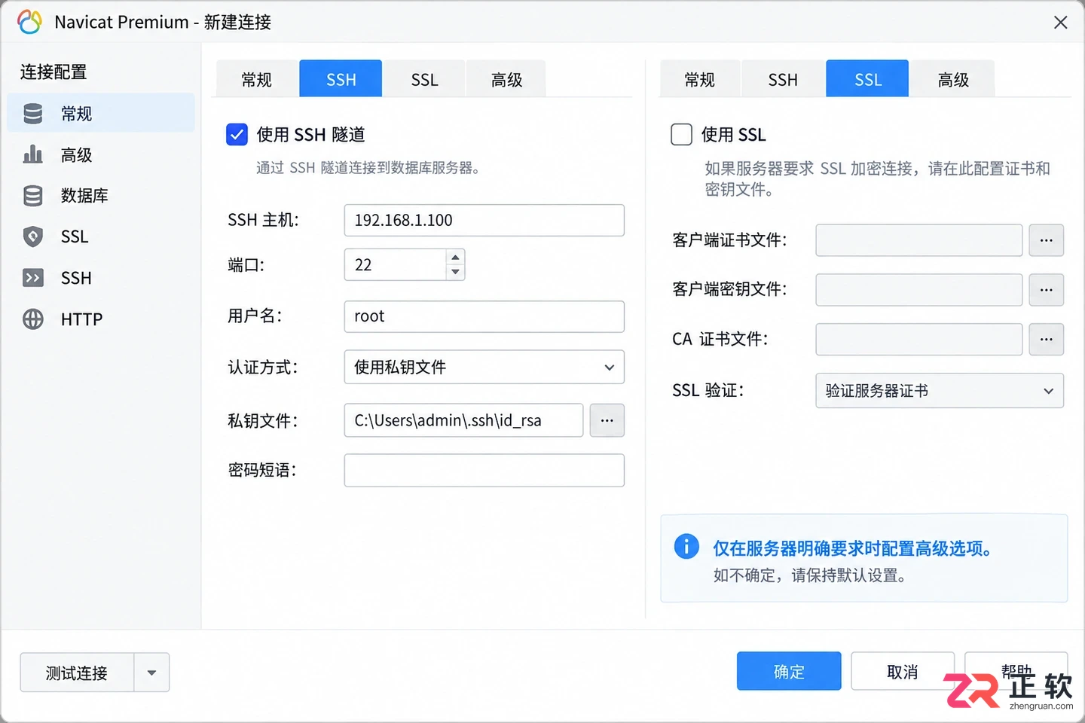Viewport: 1085px width, 723px height.
Task: Select SSL tab in right panel
Action: click(x=867, y=79)
